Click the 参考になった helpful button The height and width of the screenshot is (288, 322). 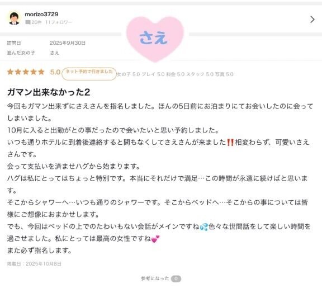click(155, 278)
